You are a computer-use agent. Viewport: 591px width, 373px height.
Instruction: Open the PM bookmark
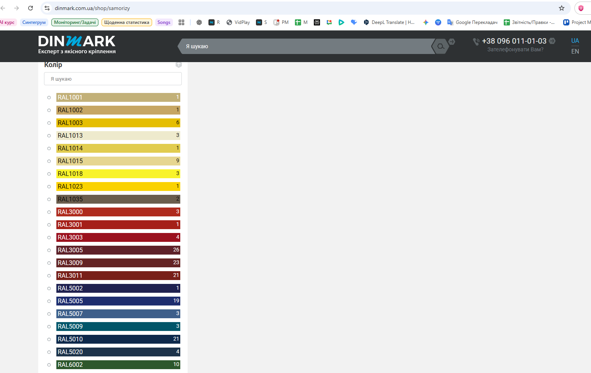281,22
